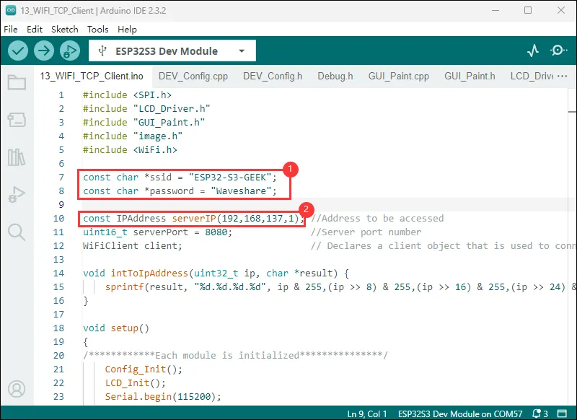Switch to the GUI_Paint.h tab
The image size is (577, 420).
click(x=470, y=76)
